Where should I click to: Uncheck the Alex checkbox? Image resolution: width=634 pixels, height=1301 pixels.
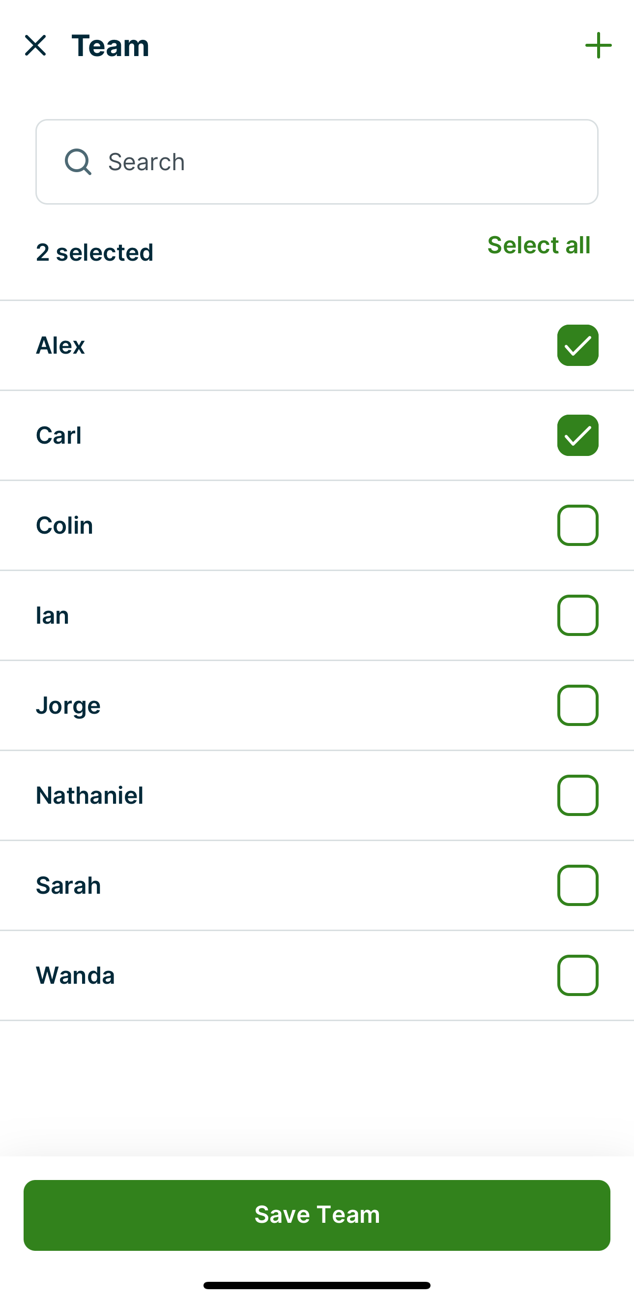coord(577,345)
